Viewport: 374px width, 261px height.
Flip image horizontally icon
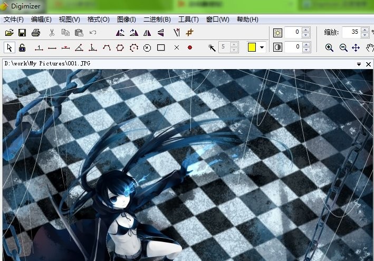click(x=147, y=33)
